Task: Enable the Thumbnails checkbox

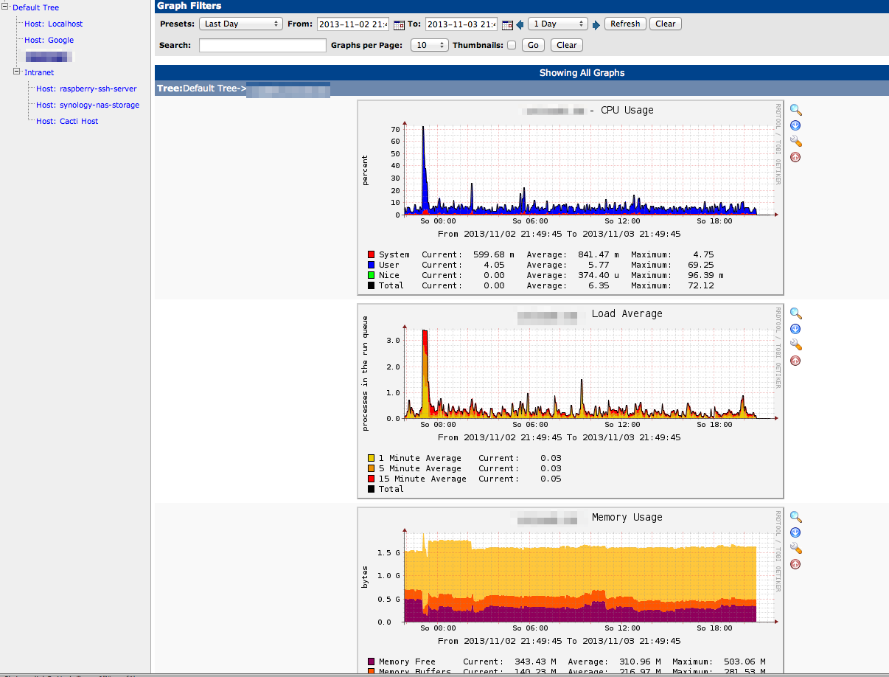Action: (x=512, y=46)
